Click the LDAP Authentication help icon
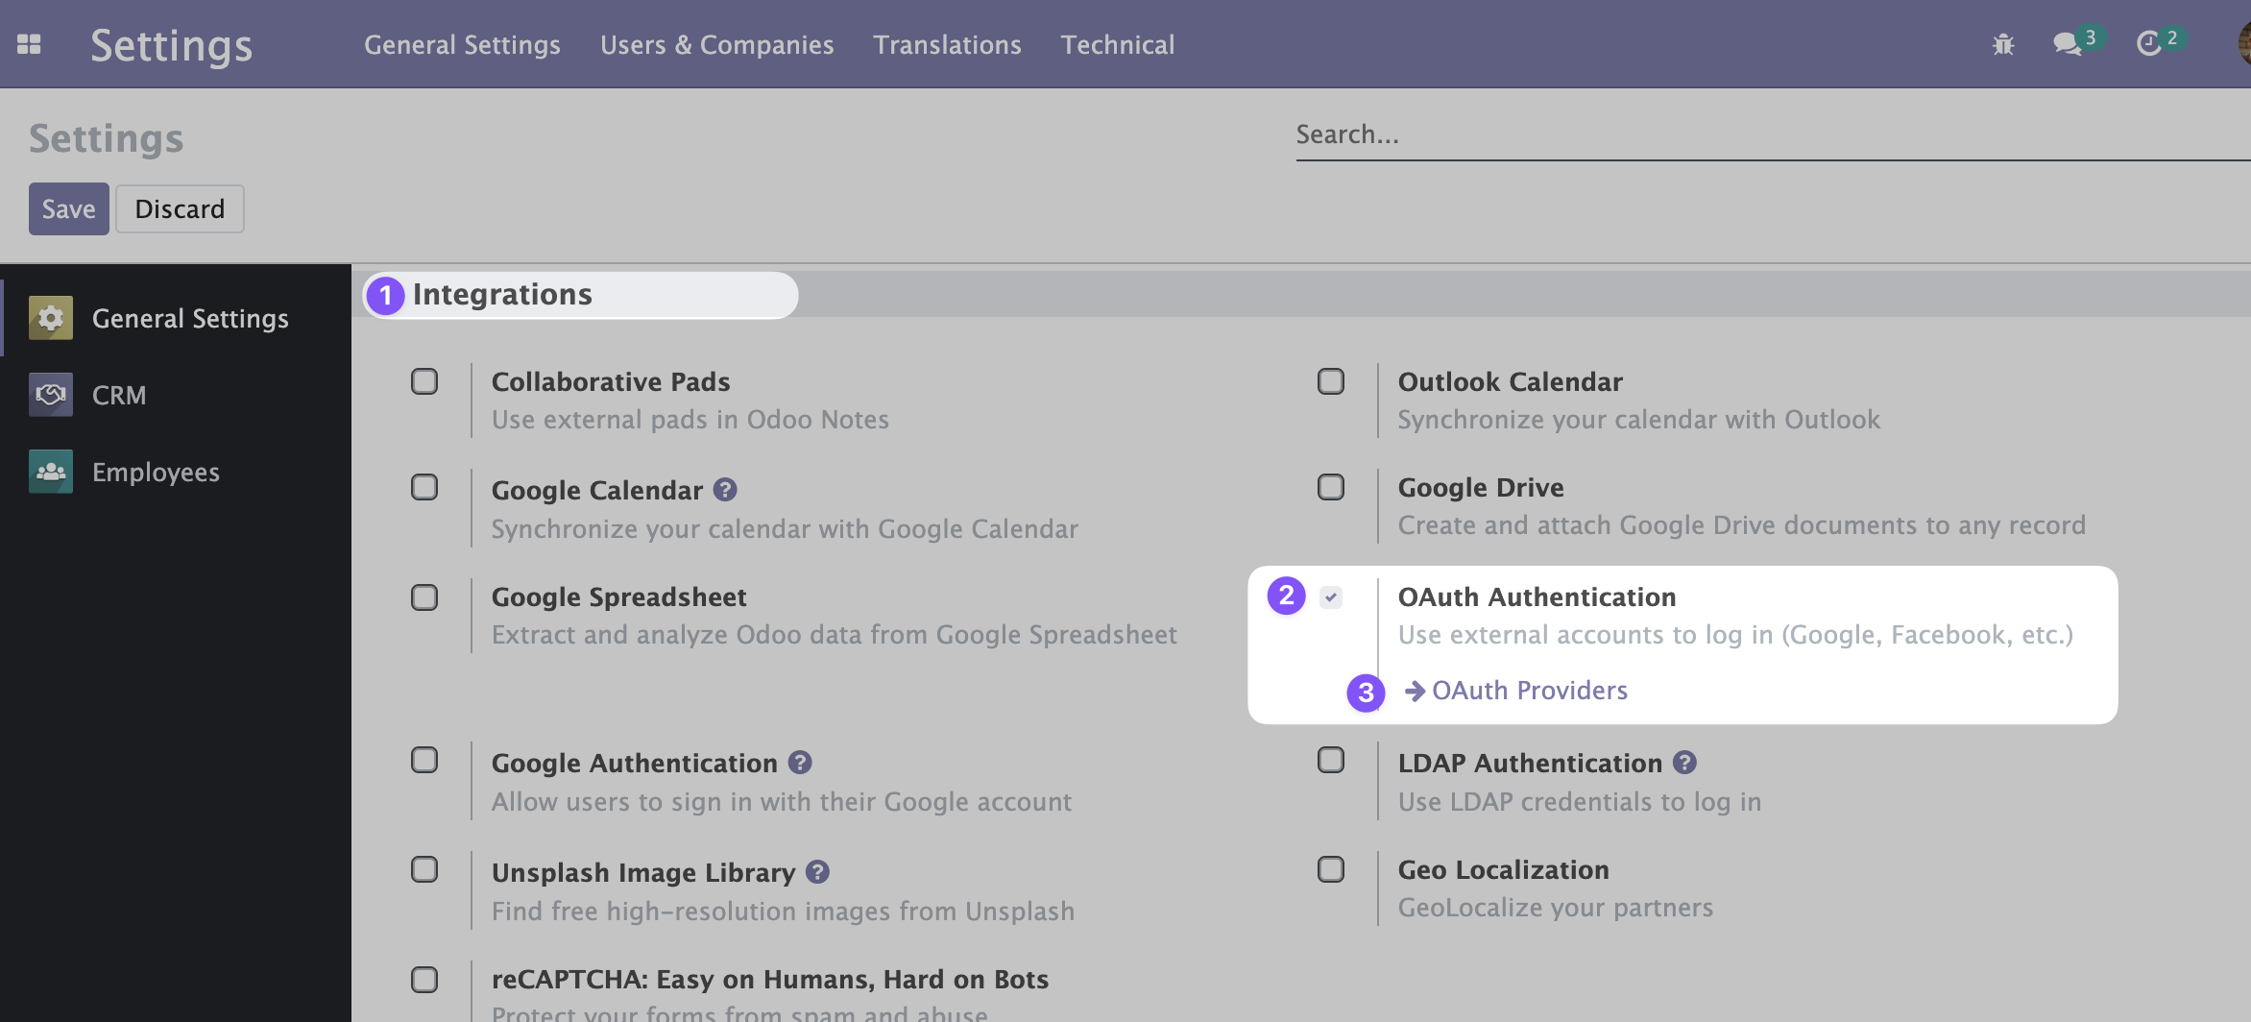 [x=1684, y=763]
